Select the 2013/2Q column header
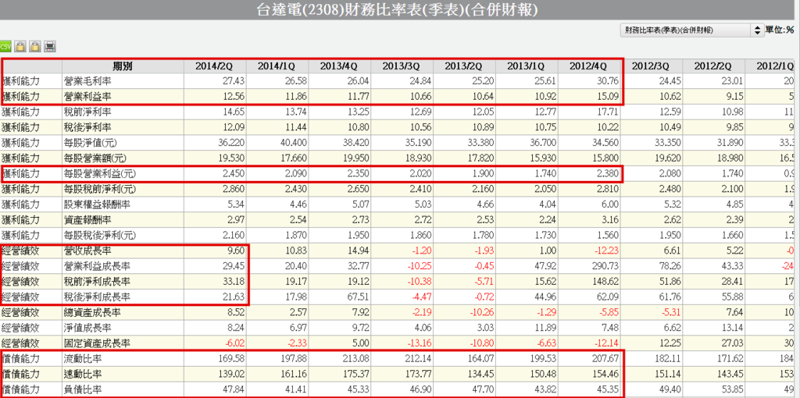 click(464, 66)
